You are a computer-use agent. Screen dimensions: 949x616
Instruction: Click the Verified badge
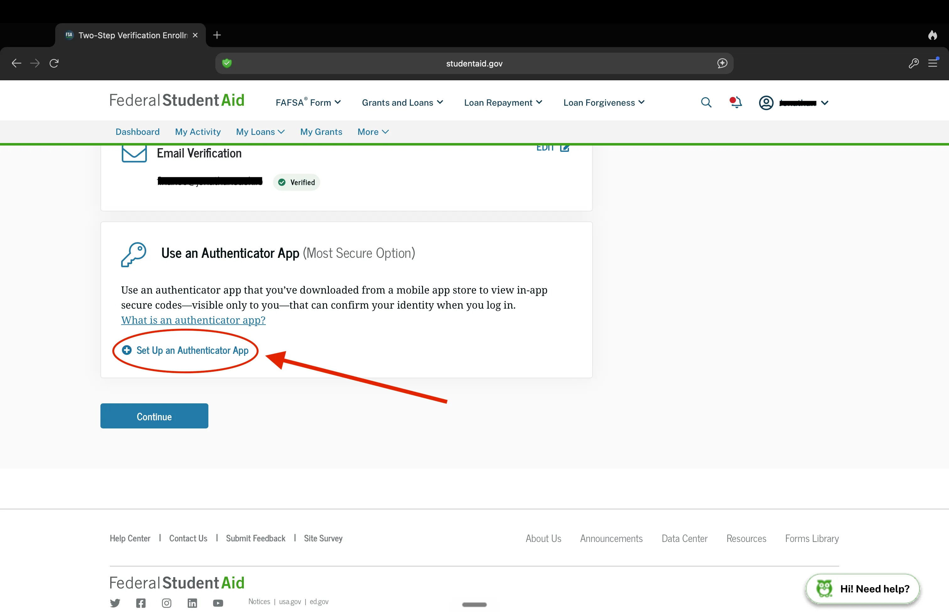(x=297, y=183)
